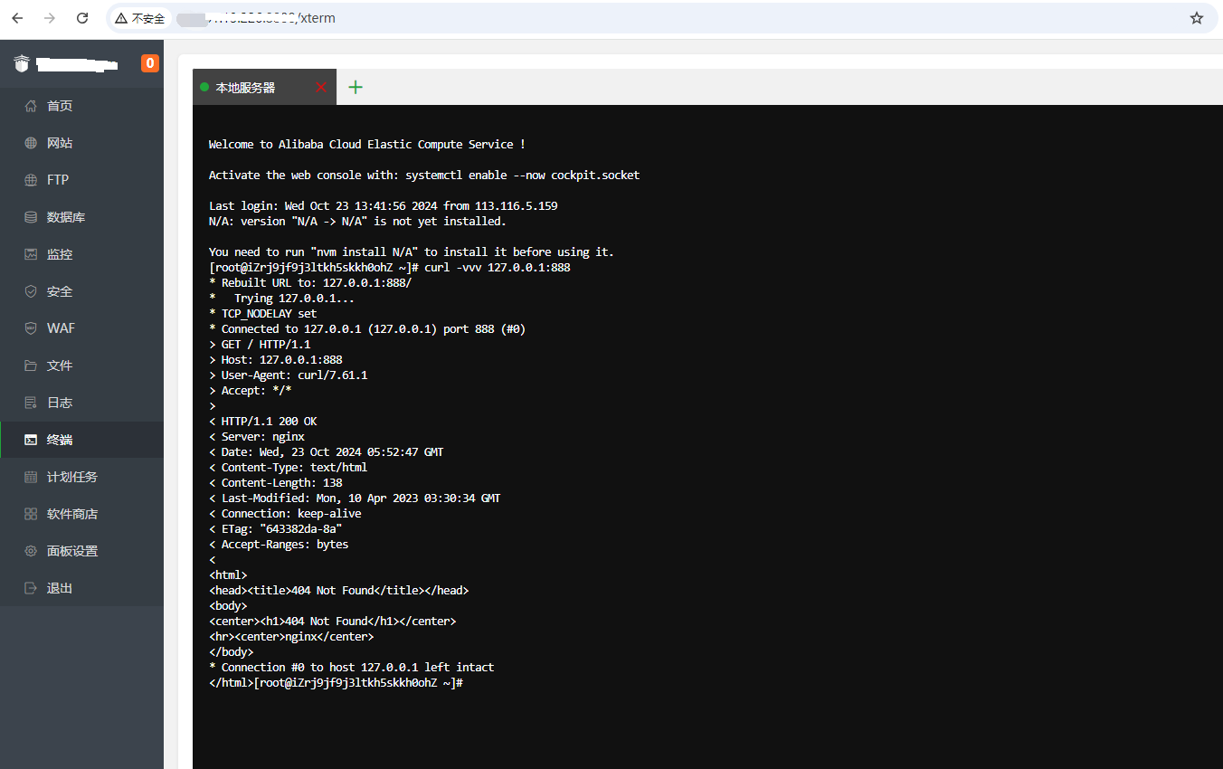The height and width of the screenshot is (769, 1223).
Task: Click the 'Content-Length: 138' line
Action: 276,483
